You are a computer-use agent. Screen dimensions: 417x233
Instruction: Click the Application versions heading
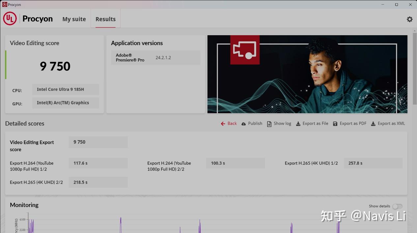[x=137, y=43]
